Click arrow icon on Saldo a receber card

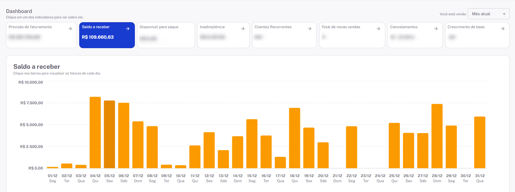128,29
